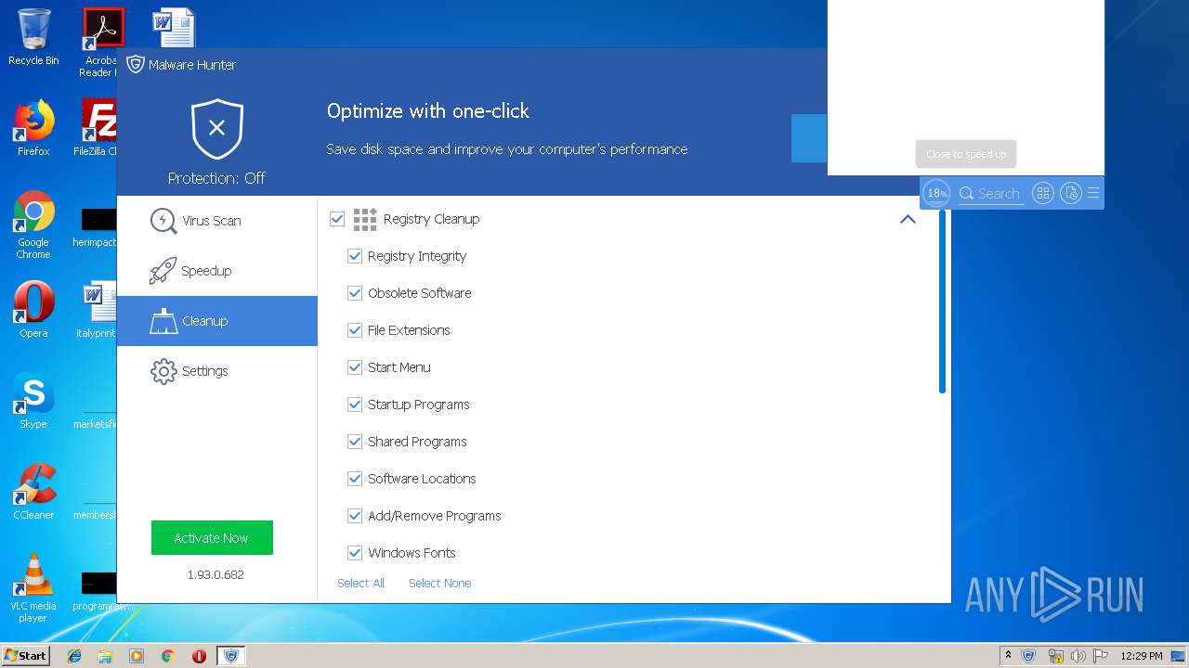Click the CCleaner desktop icon

coord(33,492)
